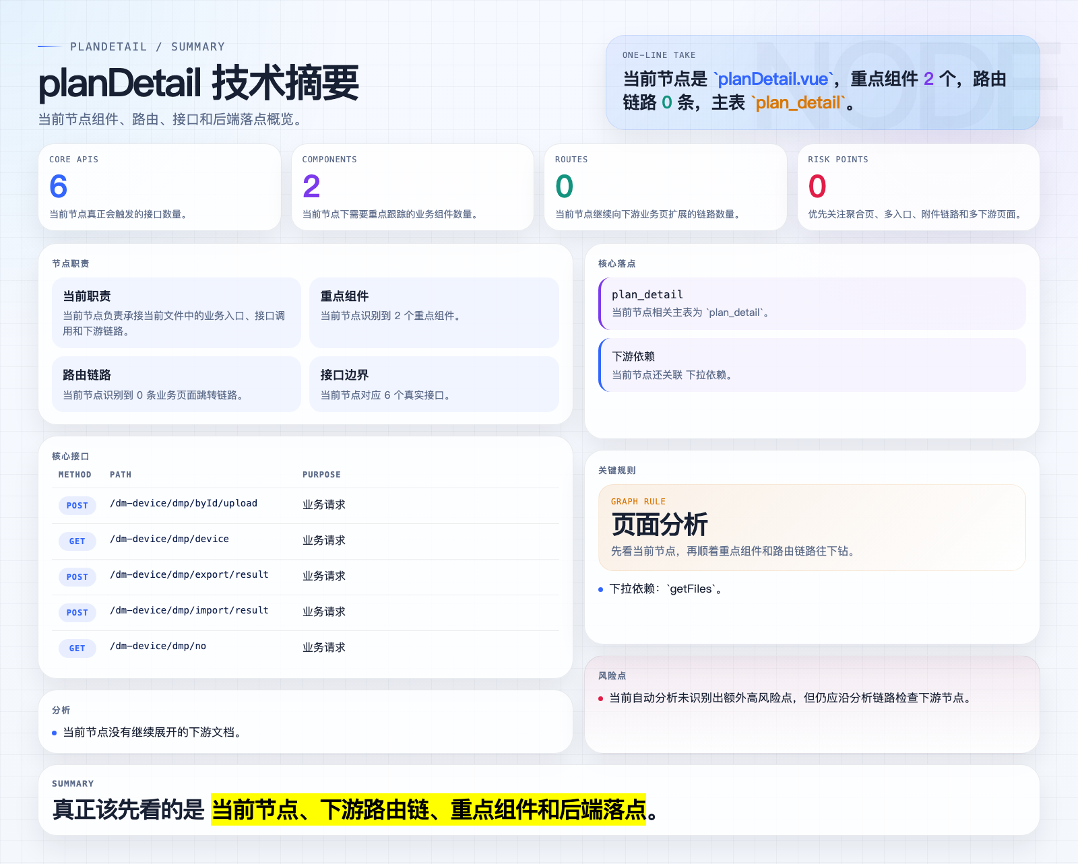Click the planDetail 技术摘要 title
1078x864 pixels.
[x=199, y=84]
